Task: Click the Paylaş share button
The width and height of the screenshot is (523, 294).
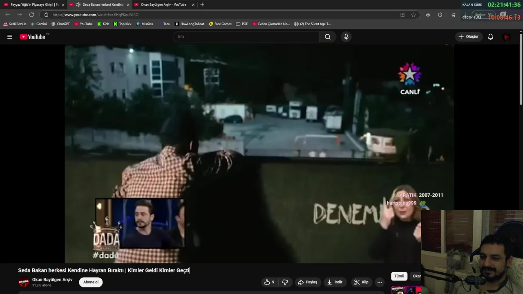Action: [x=308, y=282]
